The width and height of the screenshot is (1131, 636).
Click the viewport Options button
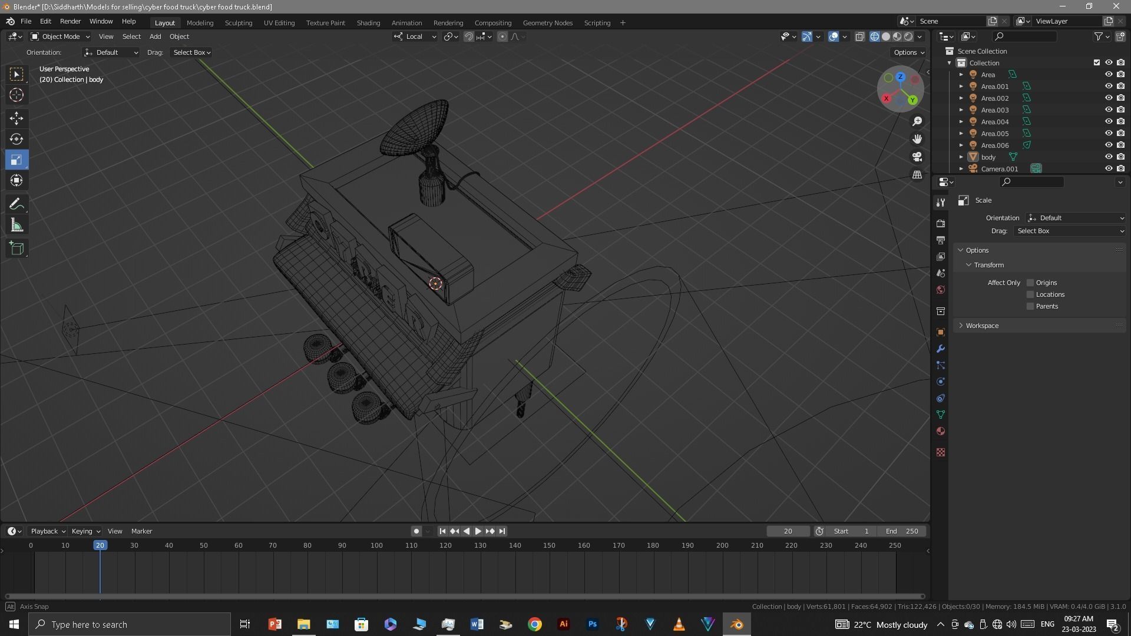(908, 52)
